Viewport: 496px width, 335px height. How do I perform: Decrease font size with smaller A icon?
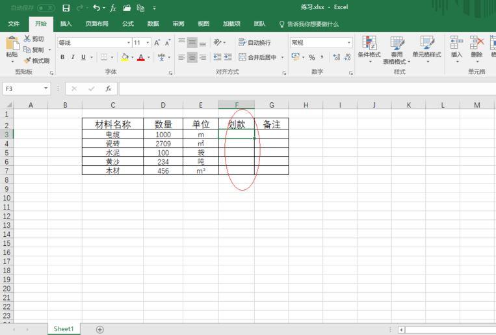(x=168, y=43)
